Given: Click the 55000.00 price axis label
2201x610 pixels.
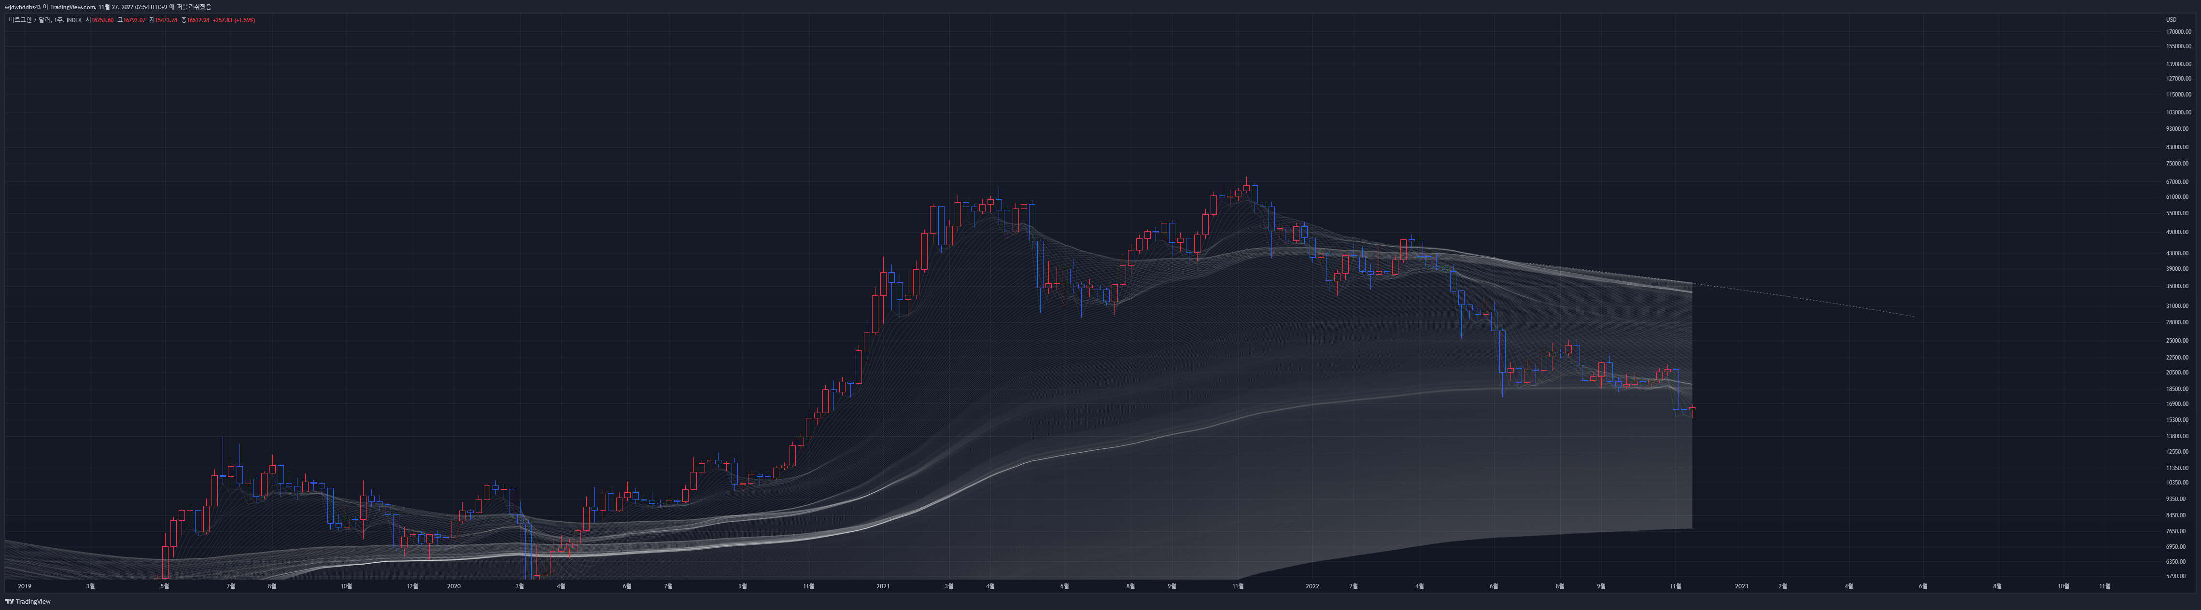Looking at the screenshot, I should tap(2177, 214).
